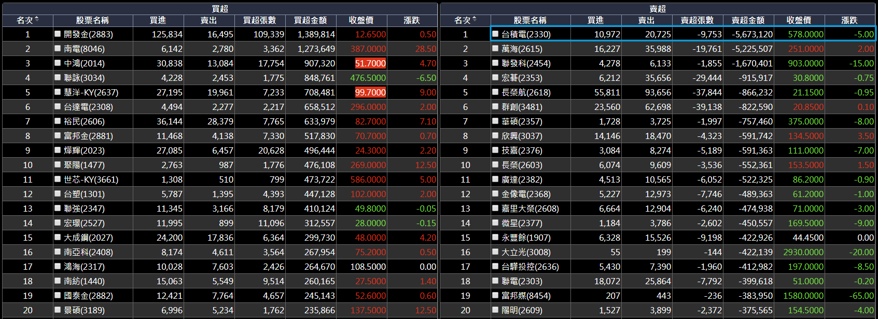Viewport: 878px width, 319px height.
Task: Sort by the 買超張數 column header
Action: click(x=259, y=20)
